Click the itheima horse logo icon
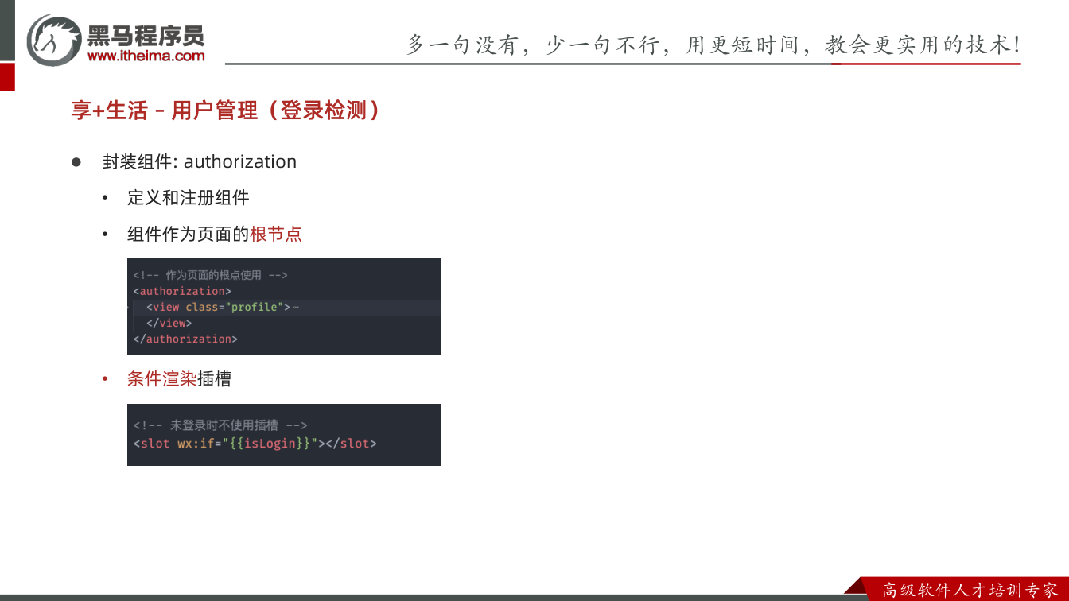 tap(54, 40)
